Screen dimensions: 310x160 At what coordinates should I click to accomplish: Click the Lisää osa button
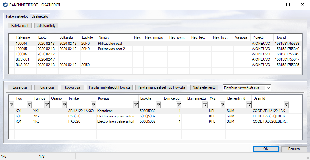[x=20, y=87]
